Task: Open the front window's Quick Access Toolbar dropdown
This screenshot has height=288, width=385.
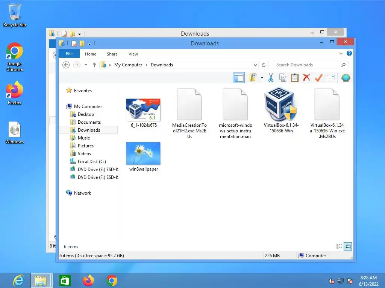Action: coord(89,44)
